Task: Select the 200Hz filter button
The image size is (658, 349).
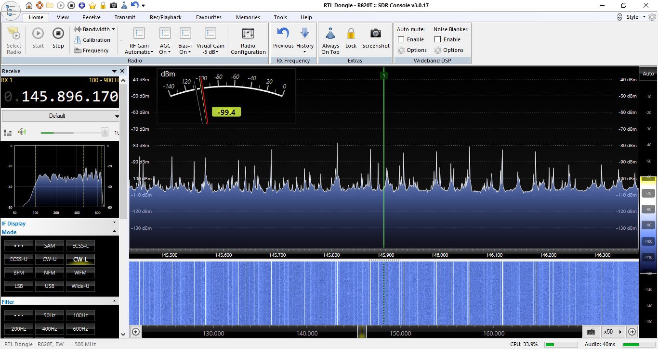Action: coord(19,329)
